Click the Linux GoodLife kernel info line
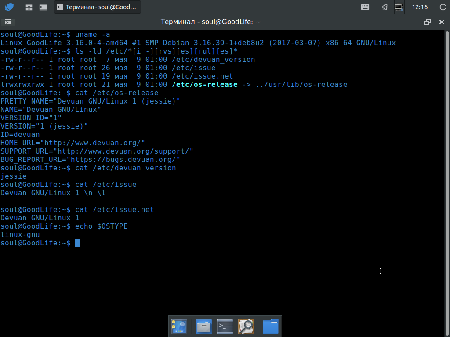 tap(198, 43)
